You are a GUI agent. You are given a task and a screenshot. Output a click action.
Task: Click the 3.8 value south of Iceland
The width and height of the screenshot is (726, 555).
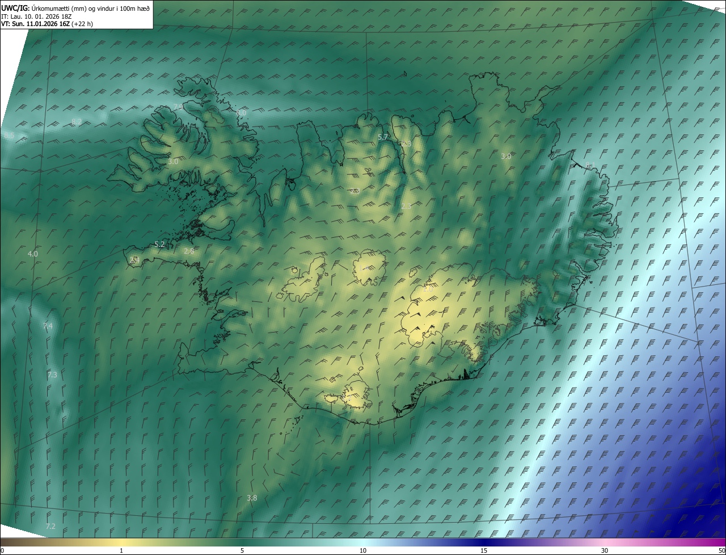252,498
